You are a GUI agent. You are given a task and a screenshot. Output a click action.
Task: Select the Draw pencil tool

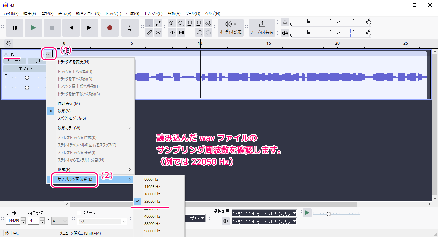[149, 33]
